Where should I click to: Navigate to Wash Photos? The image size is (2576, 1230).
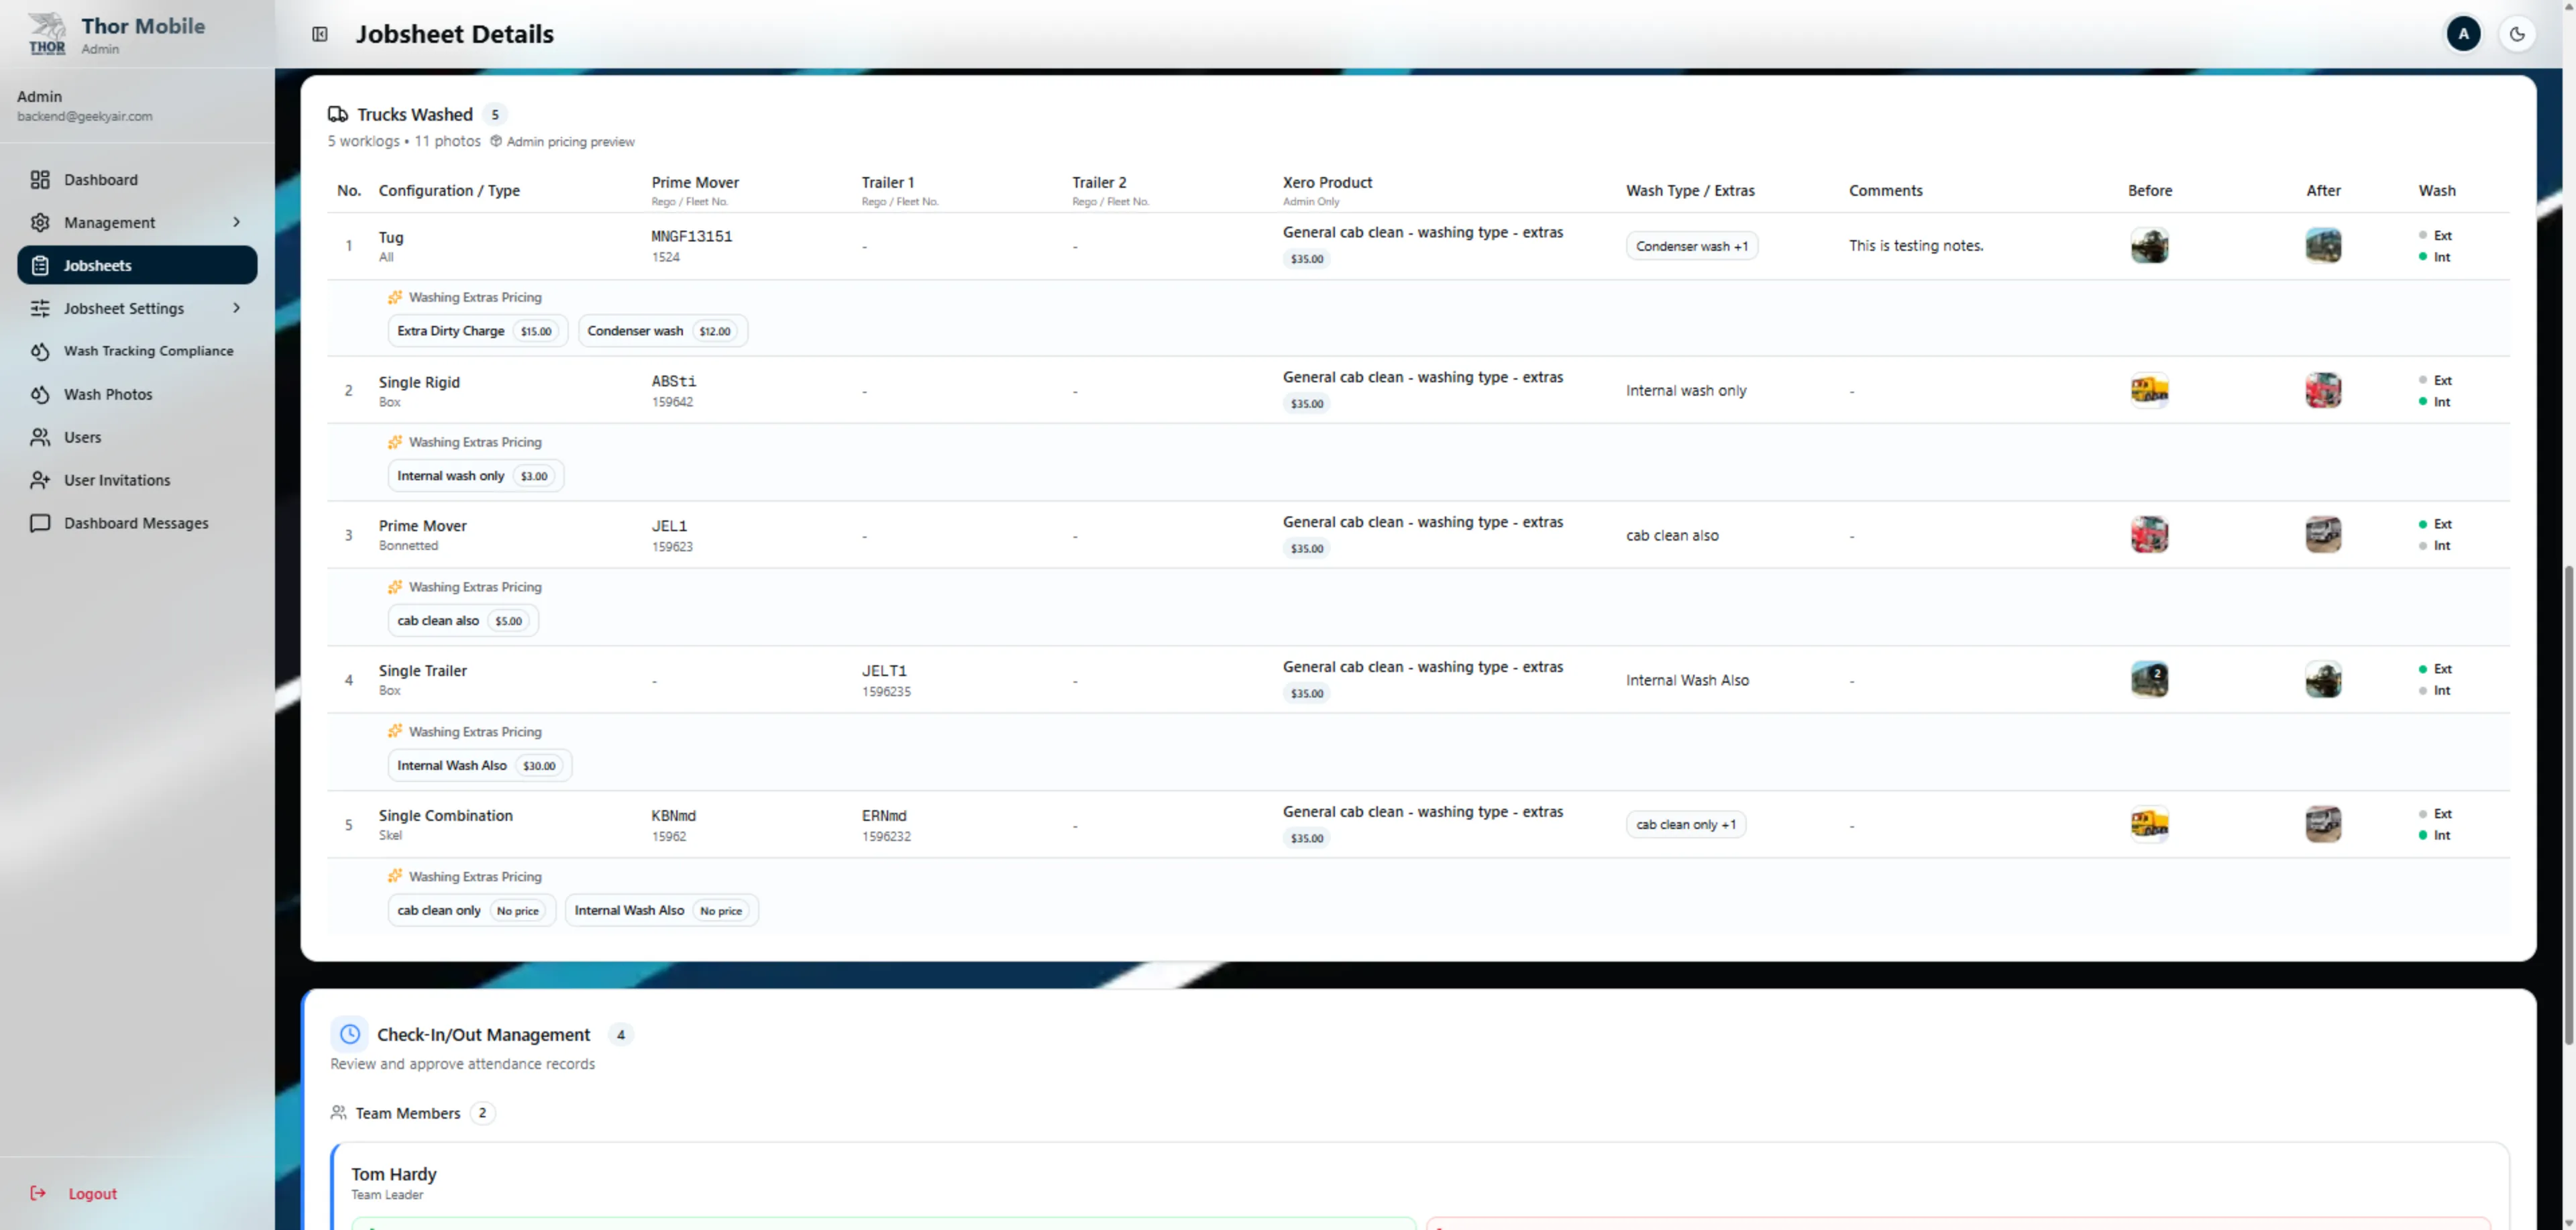(137, 395)
